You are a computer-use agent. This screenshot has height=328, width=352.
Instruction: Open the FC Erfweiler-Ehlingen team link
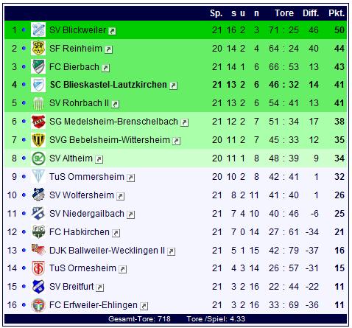click(x=94, y=305)
